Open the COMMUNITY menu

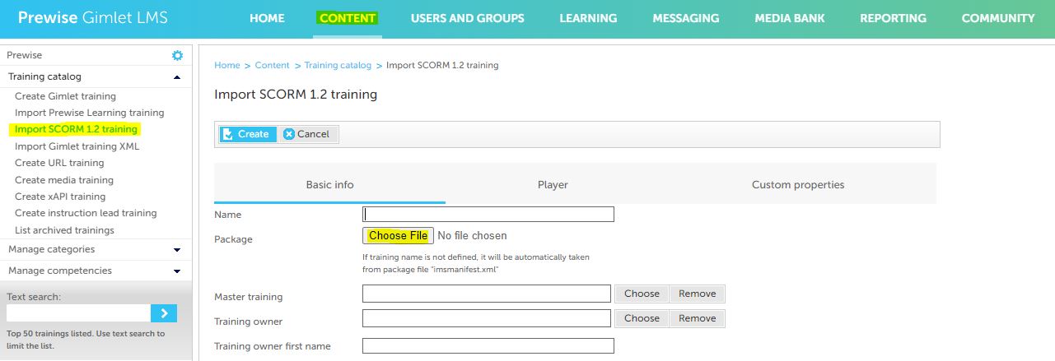pos(998,18)
